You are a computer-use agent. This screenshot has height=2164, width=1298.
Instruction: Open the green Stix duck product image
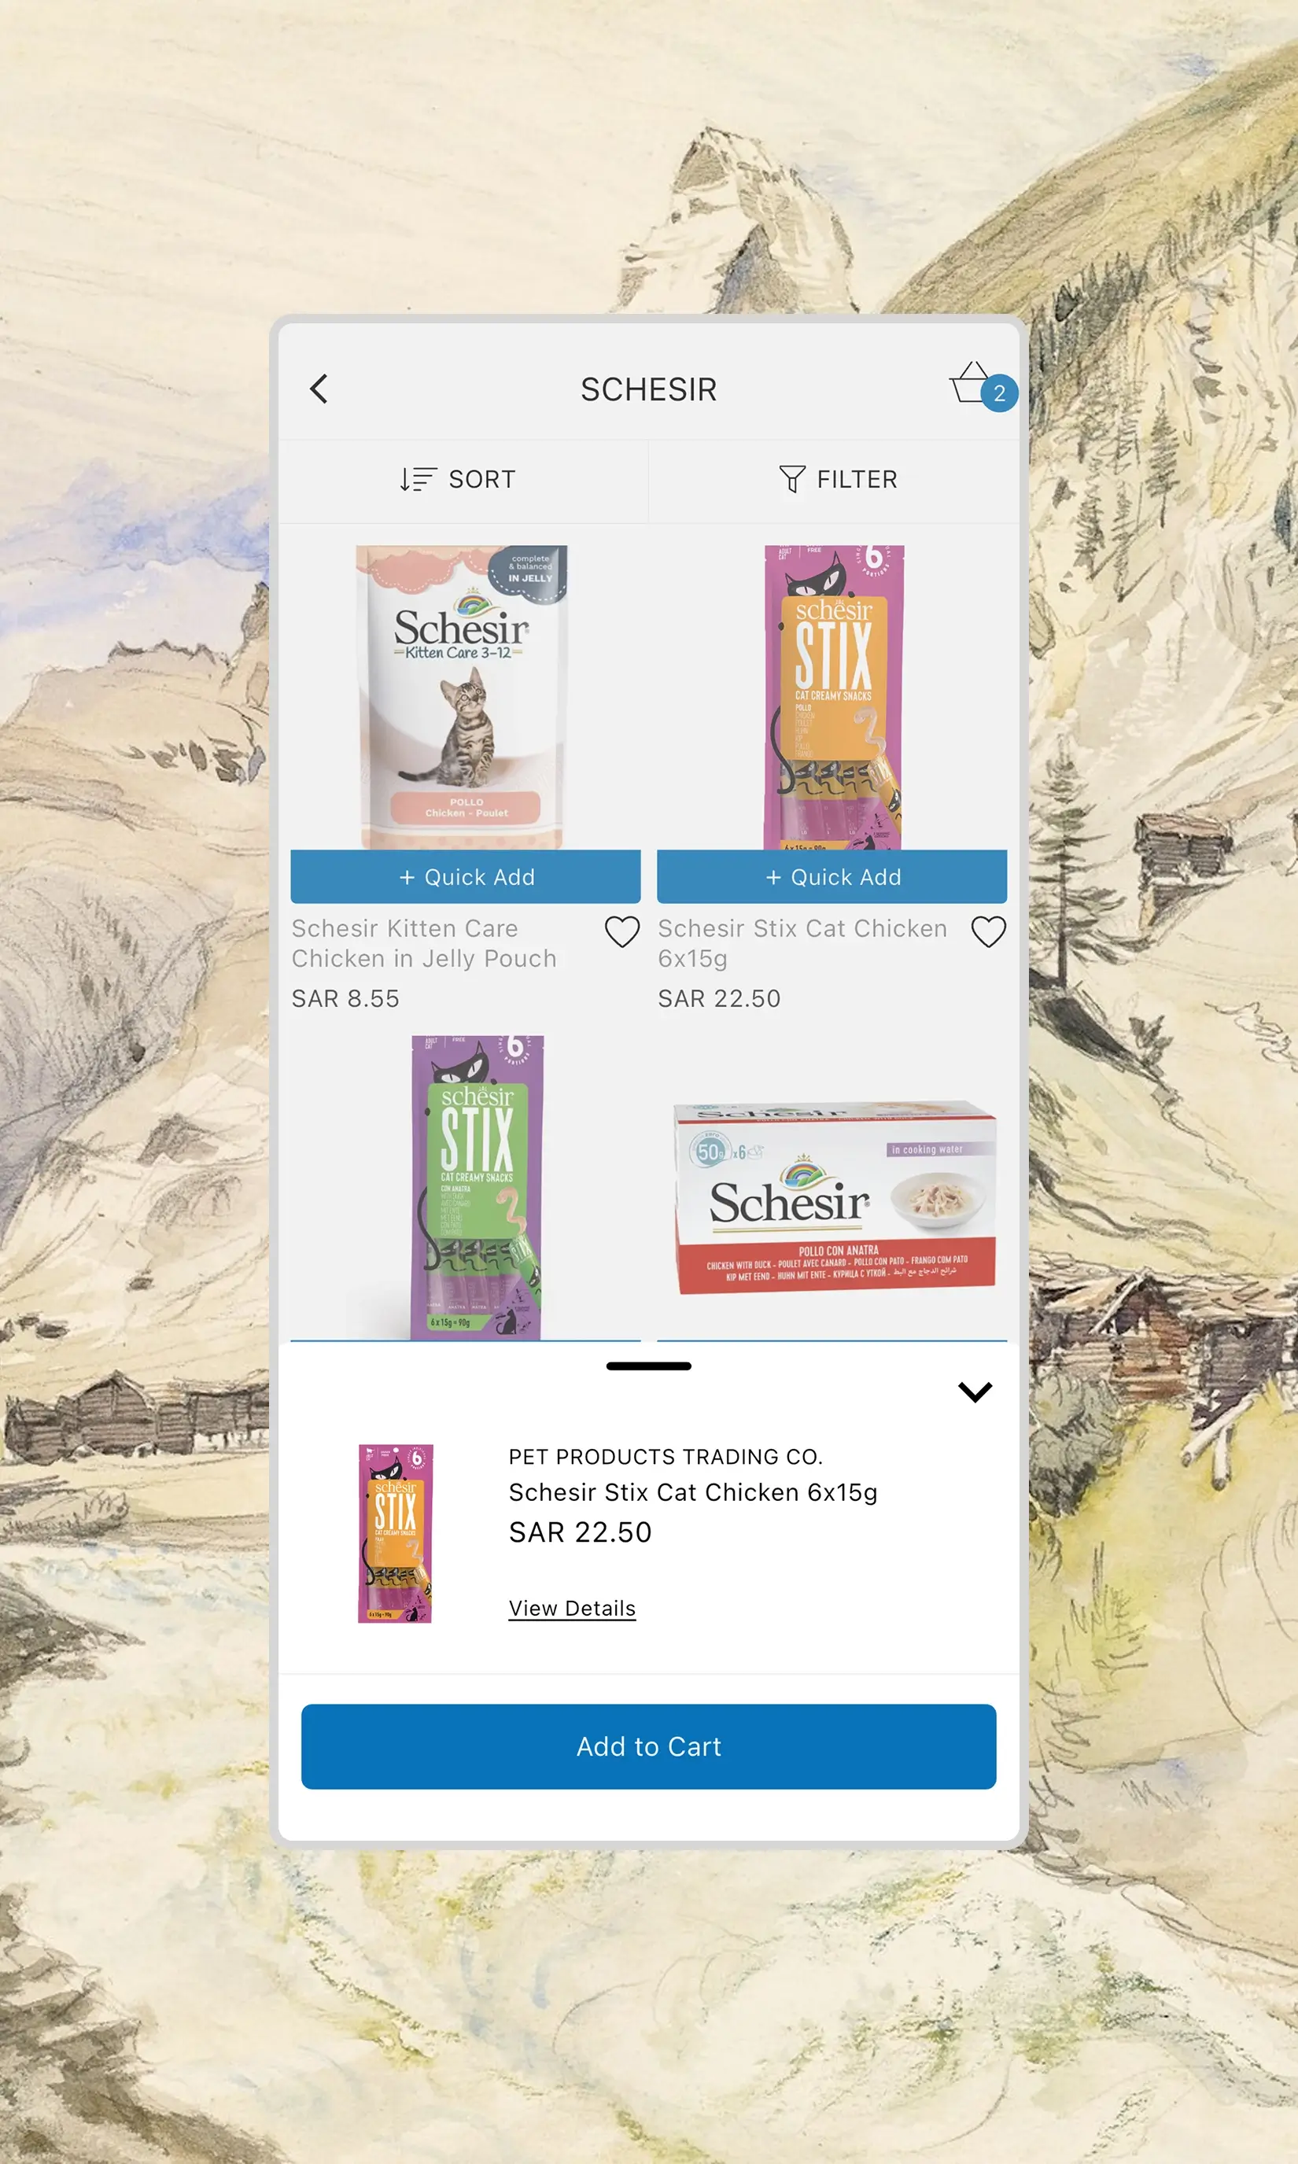click(x=477, y=1187)
